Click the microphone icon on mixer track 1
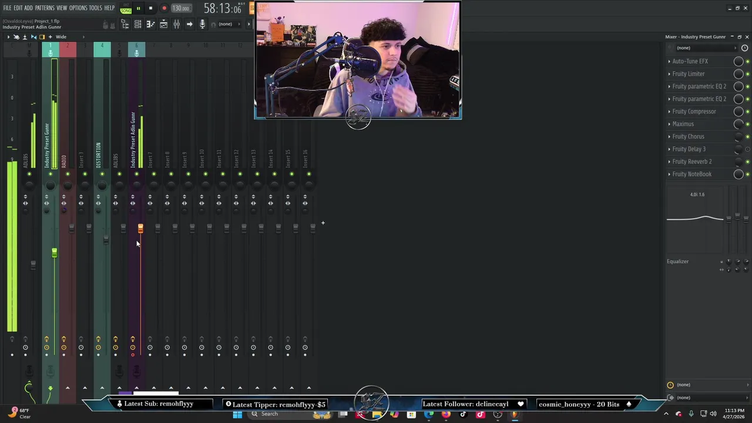752x423 pixels. [51, 53]
